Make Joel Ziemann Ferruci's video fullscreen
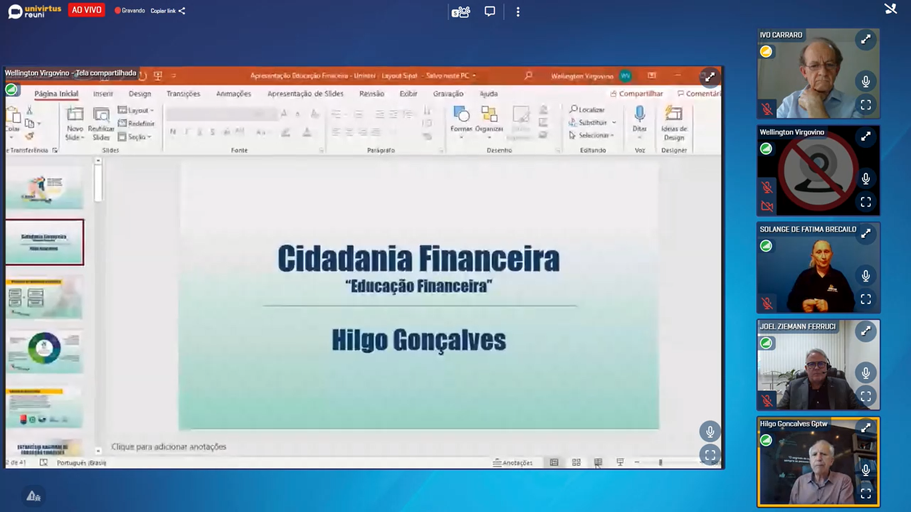 point(865,396)
